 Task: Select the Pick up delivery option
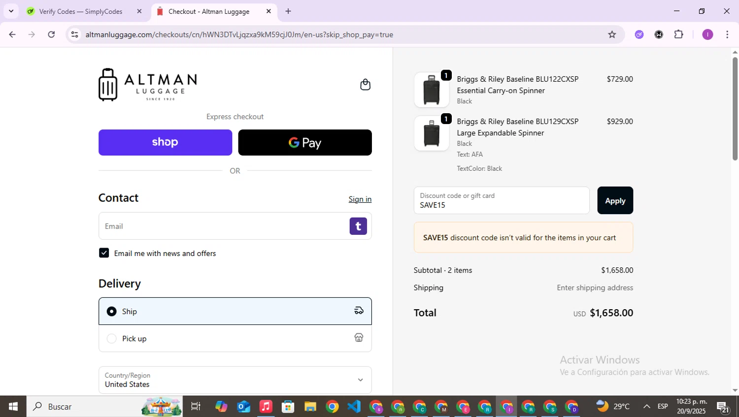235,338
